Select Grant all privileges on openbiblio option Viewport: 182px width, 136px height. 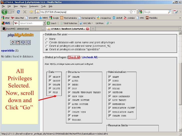(x=47, y=50)
